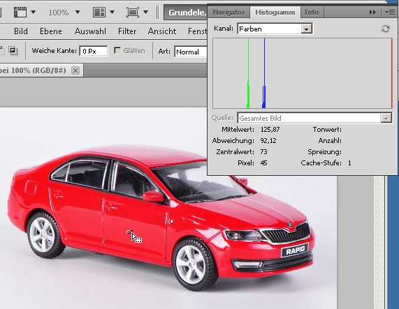Open the 100% zoom level dropdown

(78, 12)
